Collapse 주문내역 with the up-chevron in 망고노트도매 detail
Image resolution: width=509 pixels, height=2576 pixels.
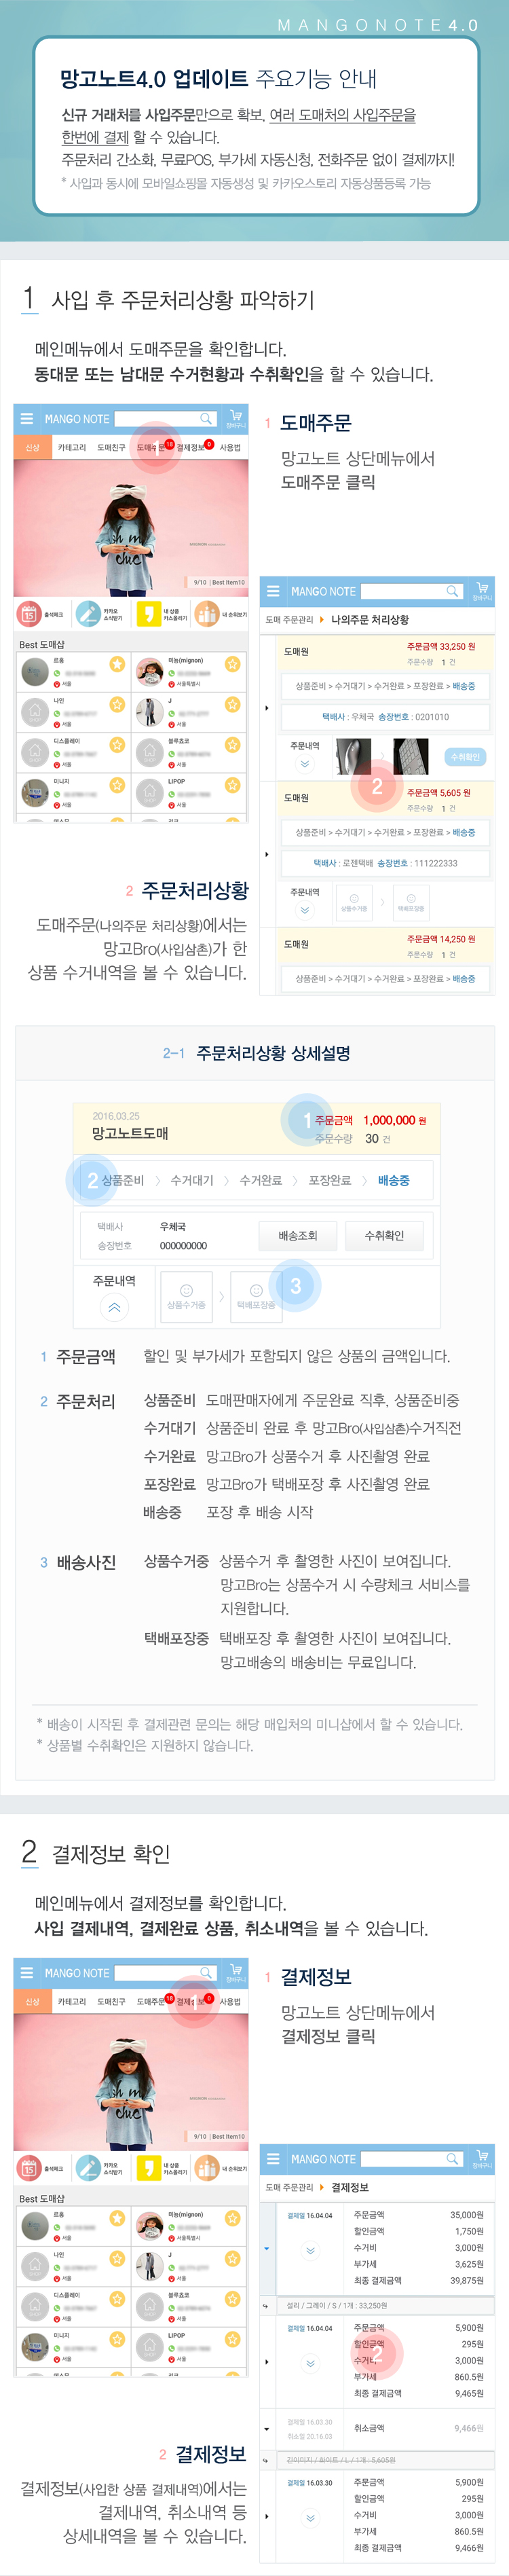point(114,1306)
